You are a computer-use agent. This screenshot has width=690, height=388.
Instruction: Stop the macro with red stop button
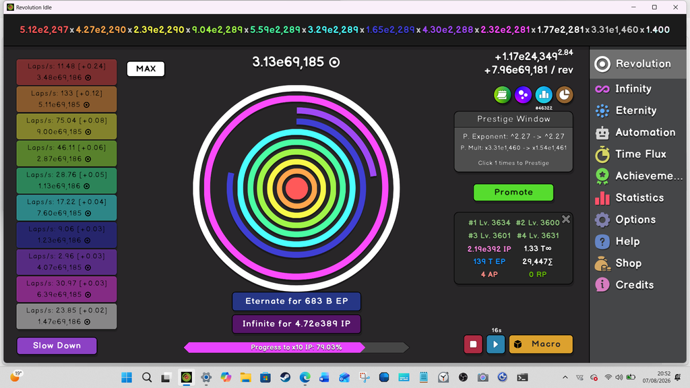tap(473, 344)
